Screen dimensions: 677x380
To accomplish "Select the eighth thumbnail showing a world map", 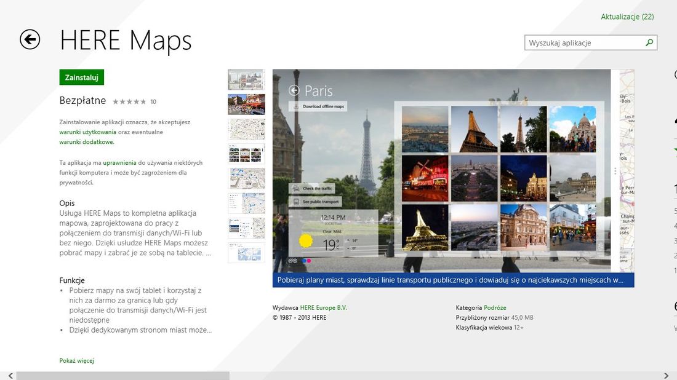I will [x=247, y=253].
